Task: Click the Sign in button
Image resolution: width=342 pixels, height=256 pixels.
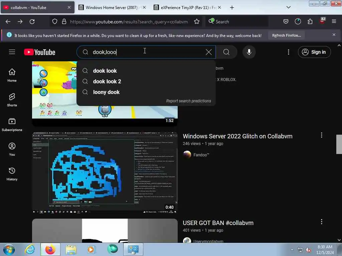Action: click(314, 52)
